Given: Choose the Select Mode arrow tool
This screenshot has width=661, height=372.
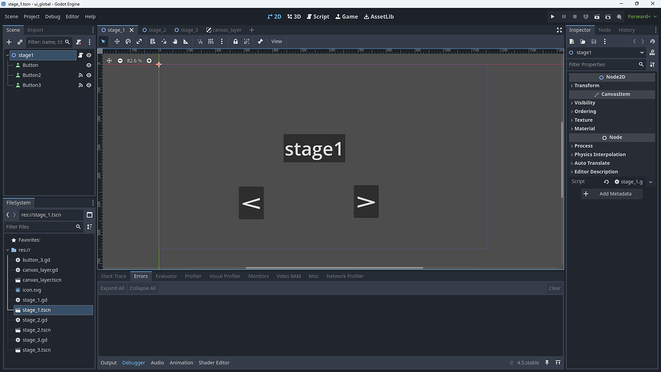Looking at the screenshot, I should point(103,41).
